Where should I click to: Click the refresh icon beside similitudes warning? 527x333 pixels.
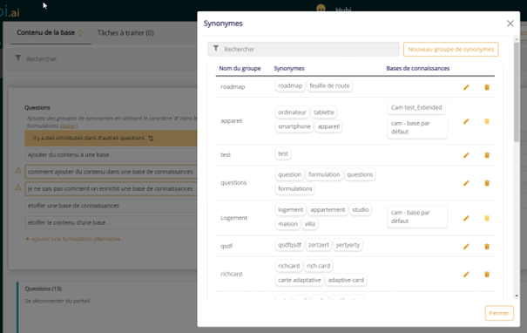tap(151, 139)
